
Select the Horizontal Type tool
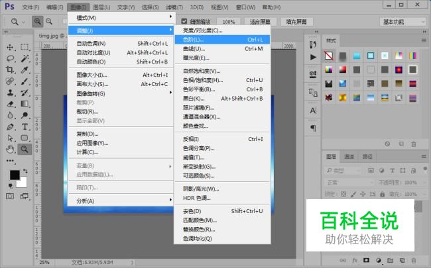point(25,127)
